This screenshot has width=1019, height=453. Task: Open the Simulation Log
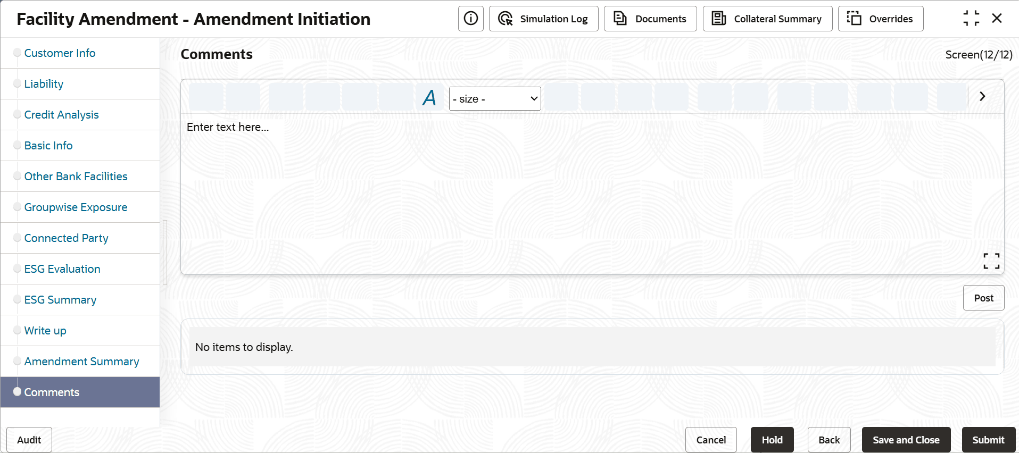[543, 19]
